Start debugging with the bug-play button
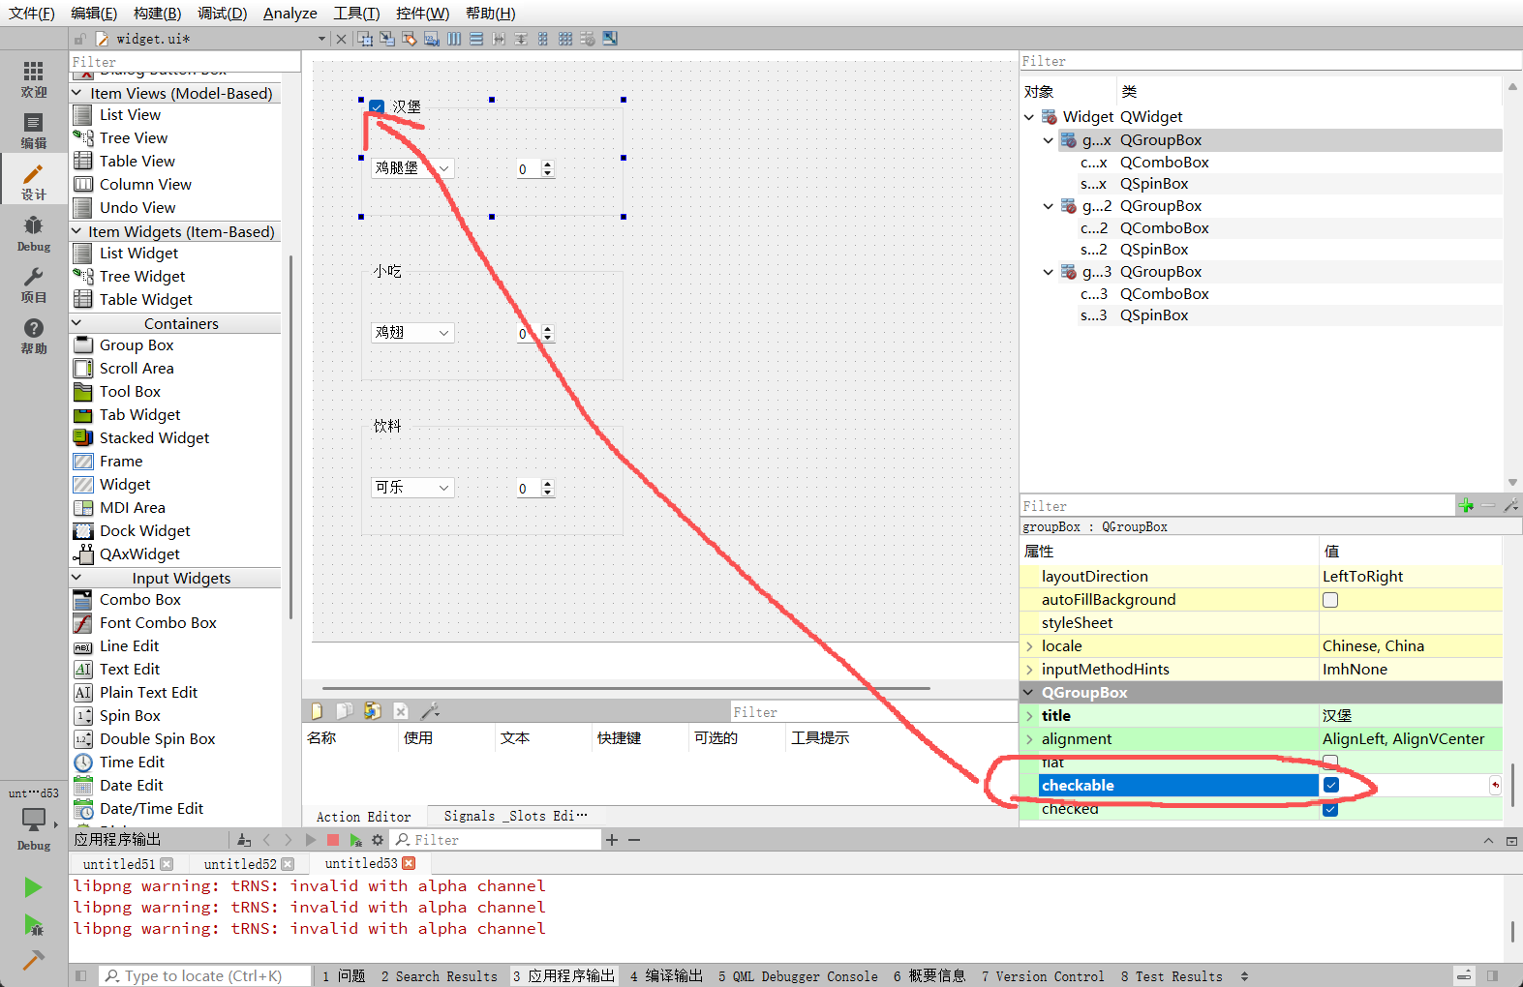Image resolution: width=1523 pixels, height=987 pixels. pyautogui.click(x=33, y=925)
